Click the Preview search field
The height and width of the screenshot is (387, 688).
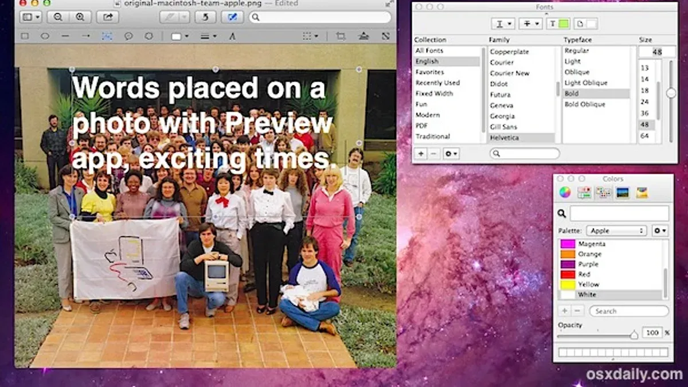click(320, 17)
